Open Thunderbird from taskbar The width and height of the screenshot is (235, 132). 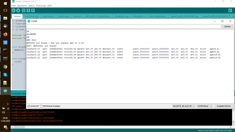5,26
